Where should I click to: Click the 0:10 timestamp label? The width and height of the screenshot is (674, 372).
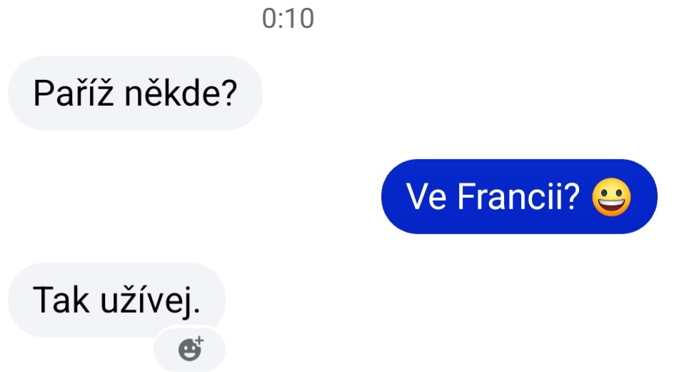(x=288, y=19)
